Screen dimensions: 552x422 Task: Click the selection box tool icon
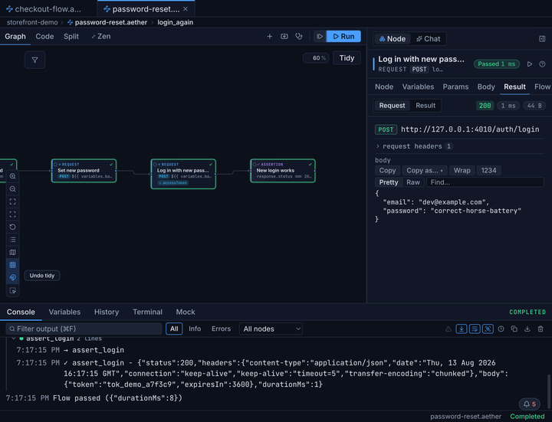coord(13,290)
